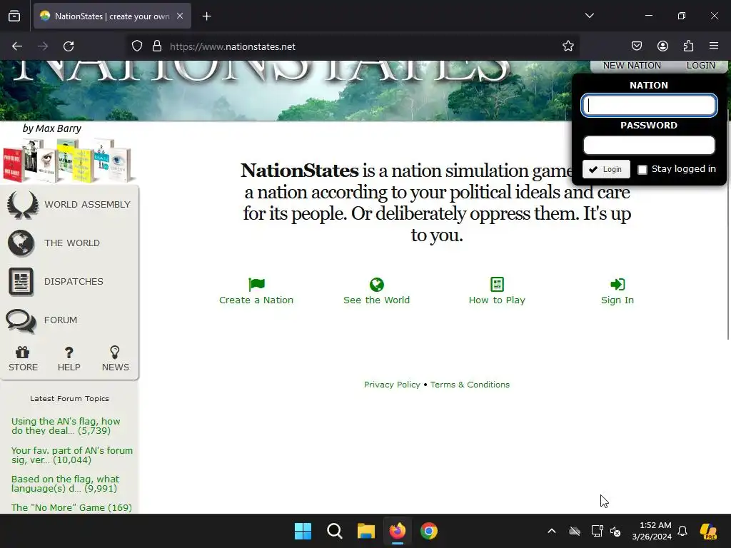
Task: Open the tracking protection shield icon
Action: (x=136, y=46)
